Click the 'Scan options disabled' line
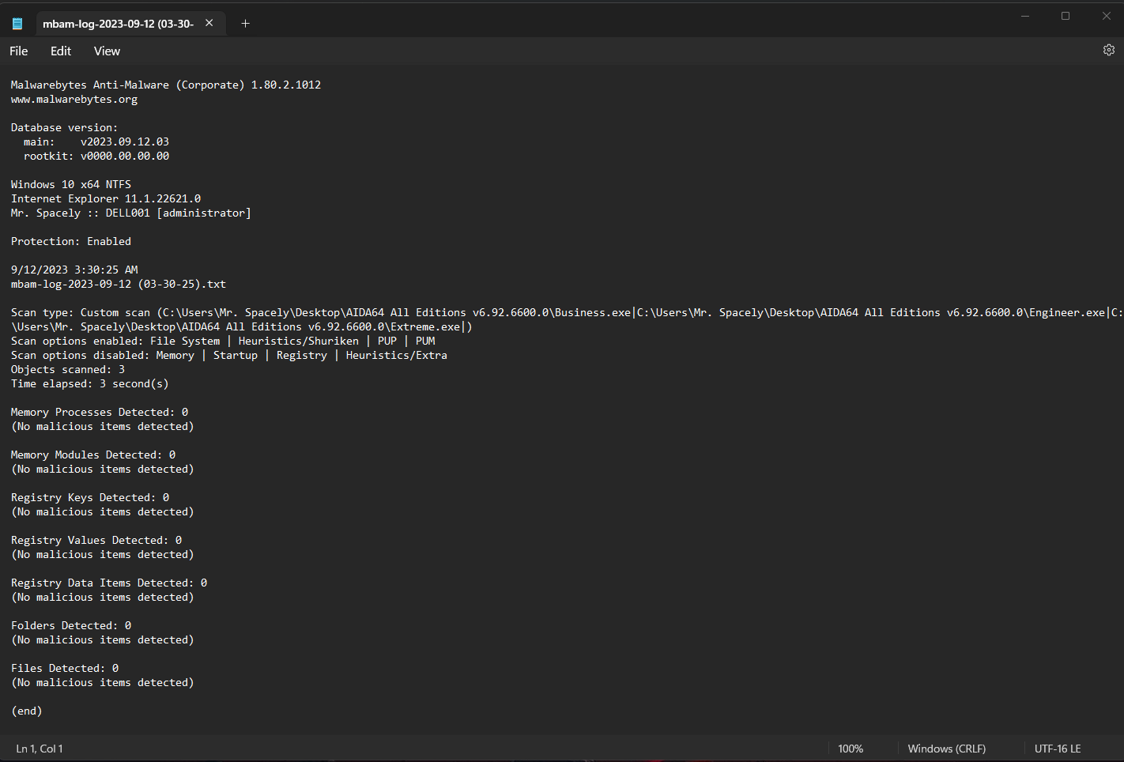 click(229, 355)
